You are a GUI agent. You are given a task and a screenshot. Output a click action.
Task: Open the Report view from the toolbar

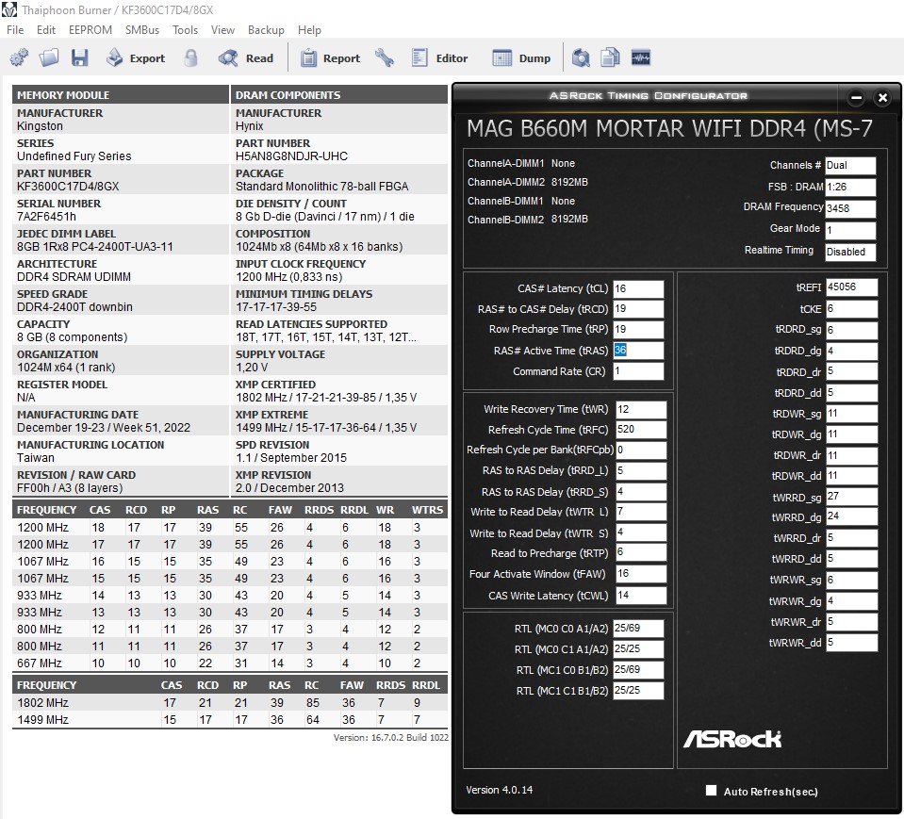pyautogui.click(x=330, y=57)
